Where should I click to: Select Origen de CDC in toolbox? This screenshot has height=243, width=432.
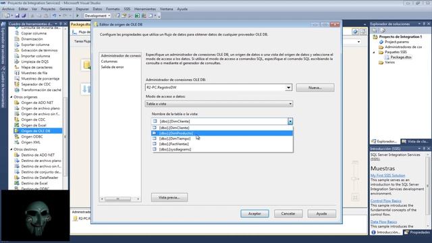pos(33,119)
